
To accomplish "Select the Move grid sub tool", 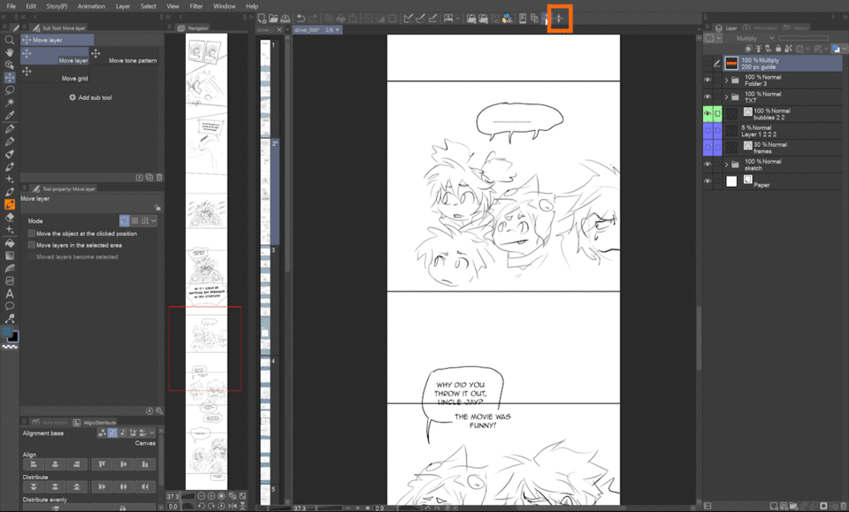I will (x=55, y=74).
